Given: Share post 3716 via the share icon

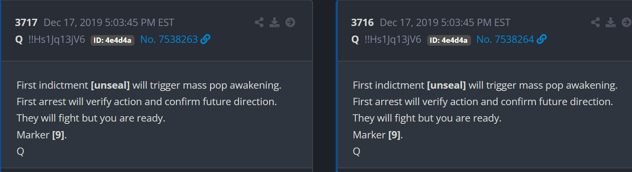Looking at the screenshot, I should [x=596, y=23].
